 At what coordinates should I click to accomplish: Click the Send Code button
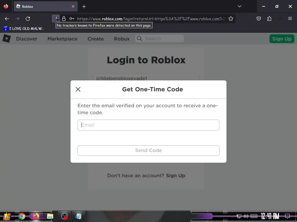pyautogui.click(x=148, y=150)
